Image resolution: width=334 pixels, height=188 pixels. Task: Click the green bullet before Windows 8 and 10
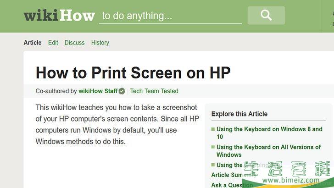[213, 130]
